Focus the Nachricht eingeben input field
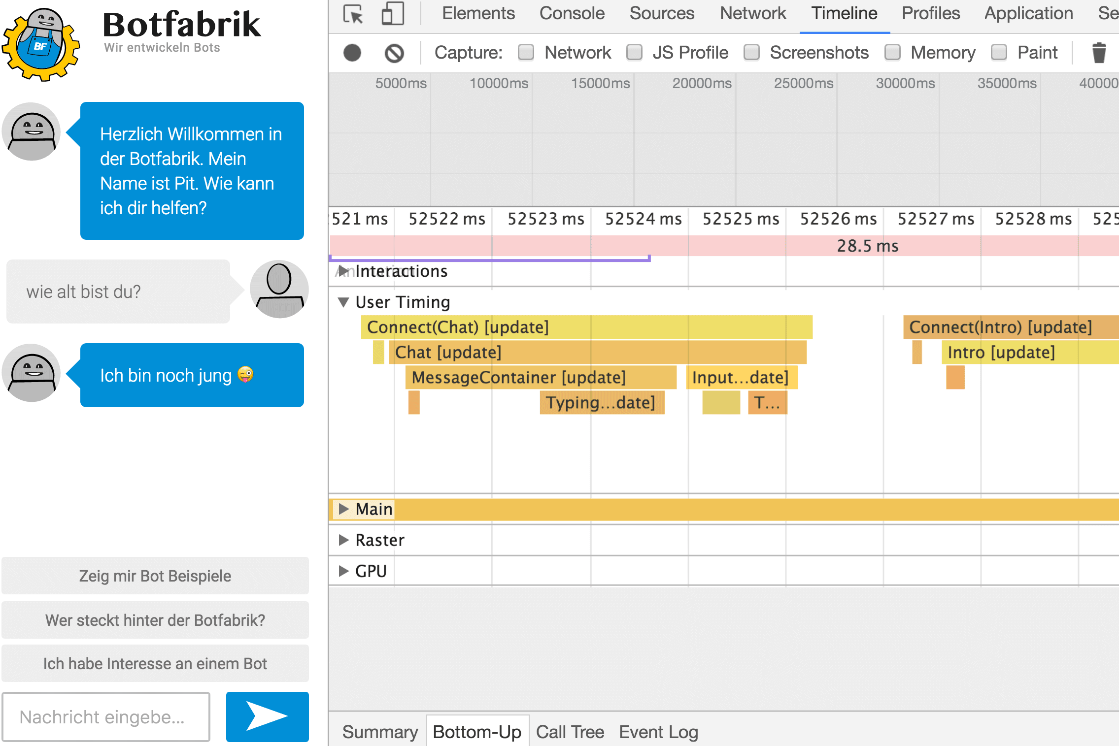Screen dimensions: 1119x746 106,717
